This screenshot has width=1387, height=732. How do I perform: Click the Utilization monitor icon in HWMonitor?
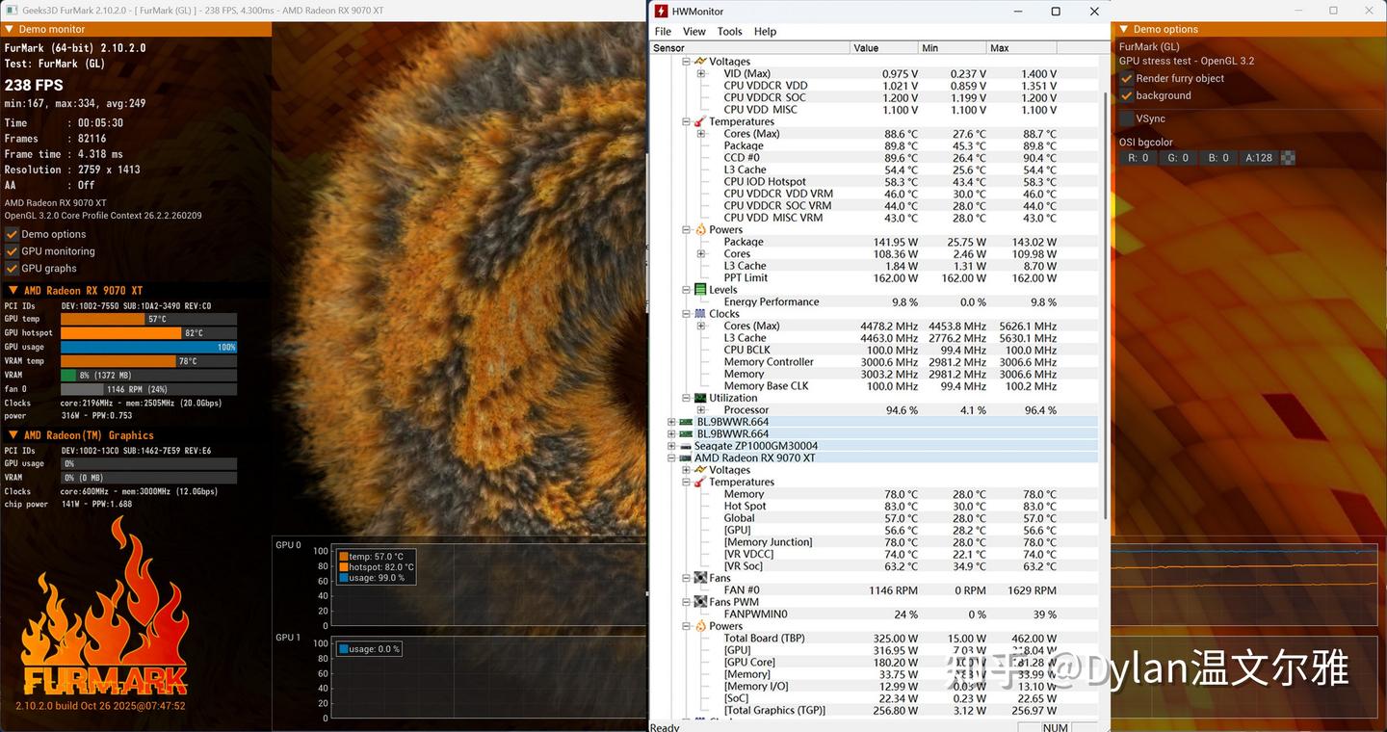click(x=700, y=398)
